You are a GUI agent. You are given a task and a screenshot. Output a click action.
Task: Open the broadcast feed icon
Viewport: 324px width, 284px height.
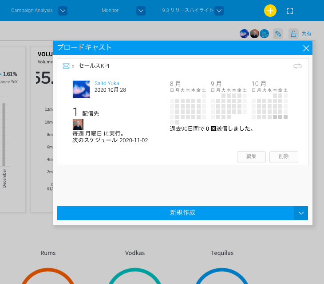[x=278, y=34]
